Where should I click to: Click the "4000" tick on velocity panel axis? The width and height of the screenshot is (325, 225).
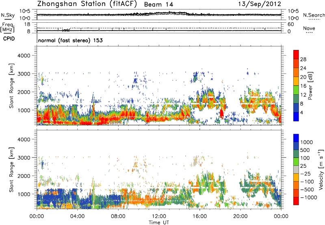(24, 140)
